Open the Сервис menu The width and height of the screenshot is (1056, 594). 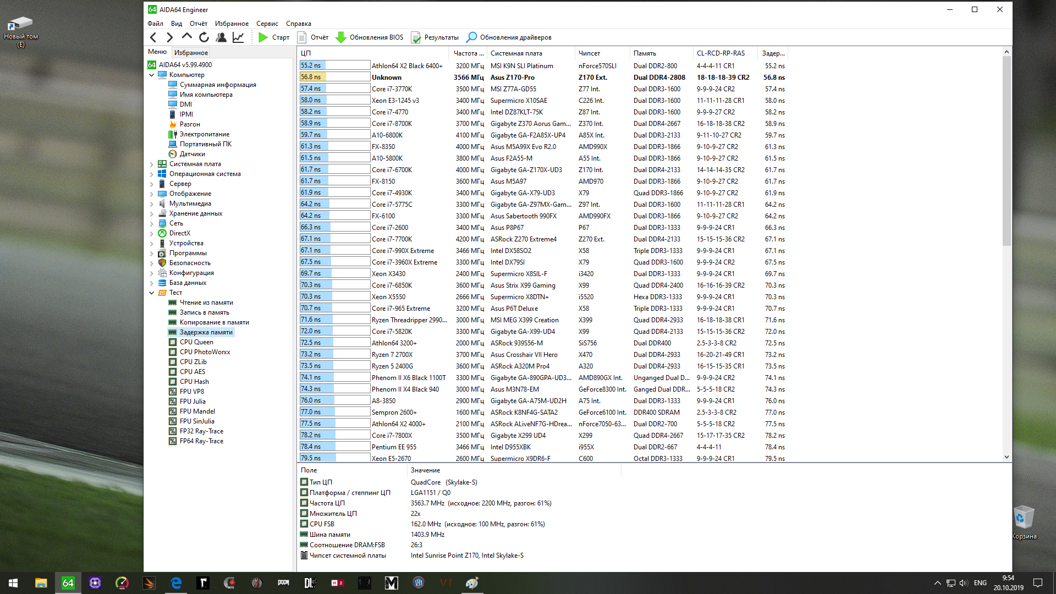click(267, 24)
